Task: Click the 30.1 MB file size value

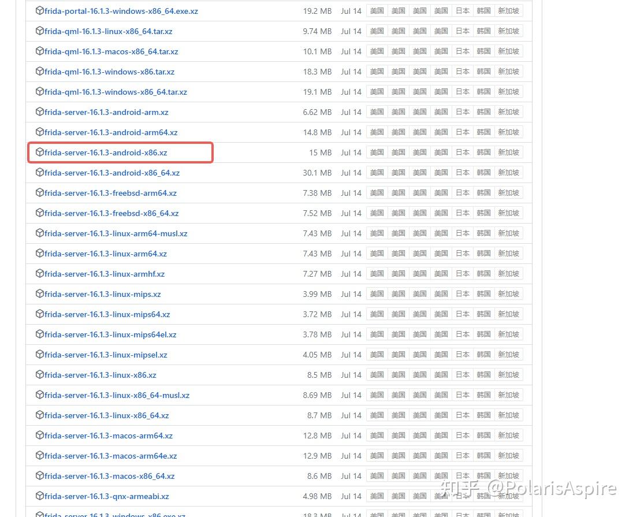Action: pos(317,173)
